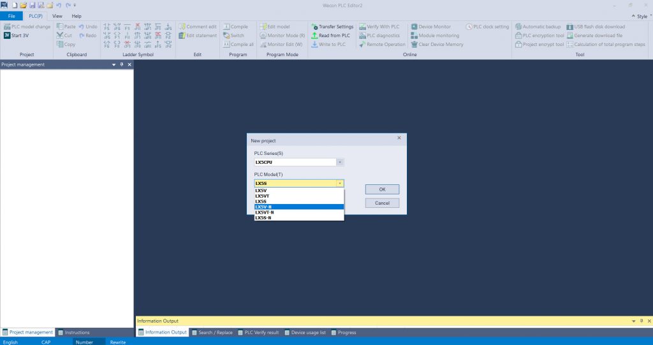Choose LX5VT from the model list
This screenshot has height=345, width=653.
(299, 196)
